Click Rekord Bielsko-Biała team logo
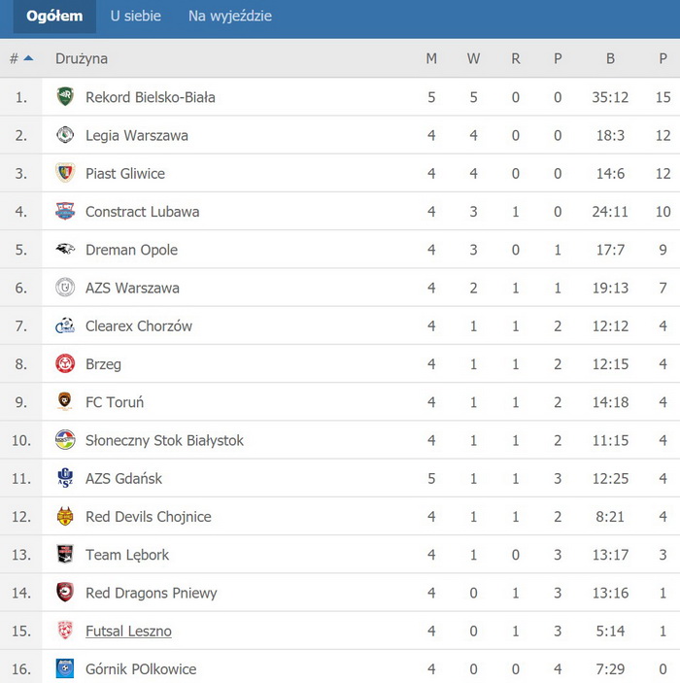The image size is (680, 683). coord(65,97)
